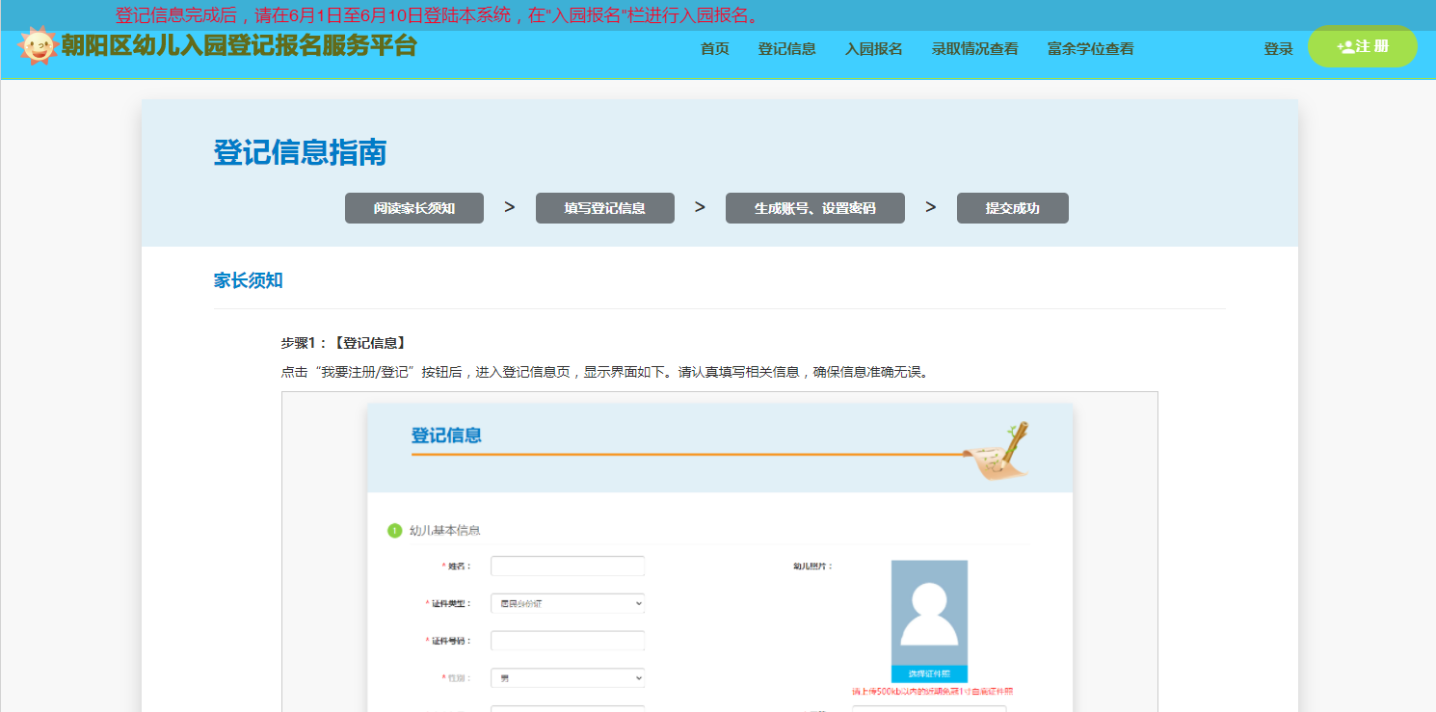Click the 选择证件照 upload button
This screenshot has width=1436, height=712.
pyautogui.click(x=929, y=674)
